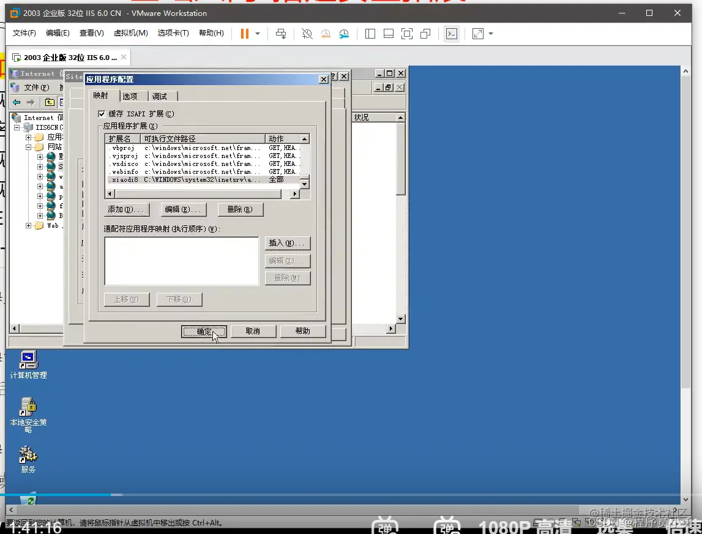Select the .xiaodi8 extension row

(203, 179)
